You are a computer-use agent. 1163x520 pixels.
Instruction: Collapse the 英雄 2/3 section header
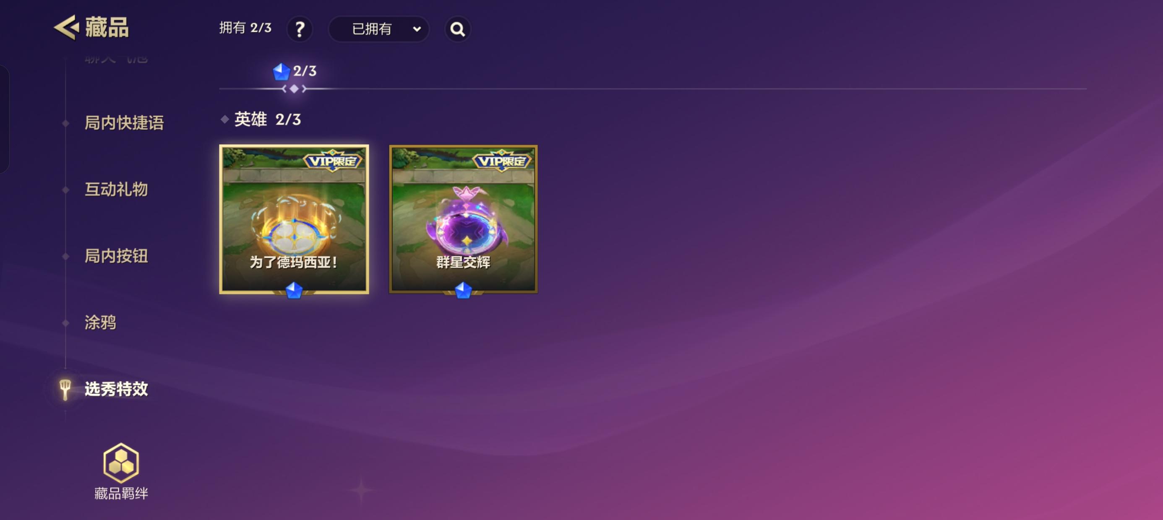pos(261,120)
